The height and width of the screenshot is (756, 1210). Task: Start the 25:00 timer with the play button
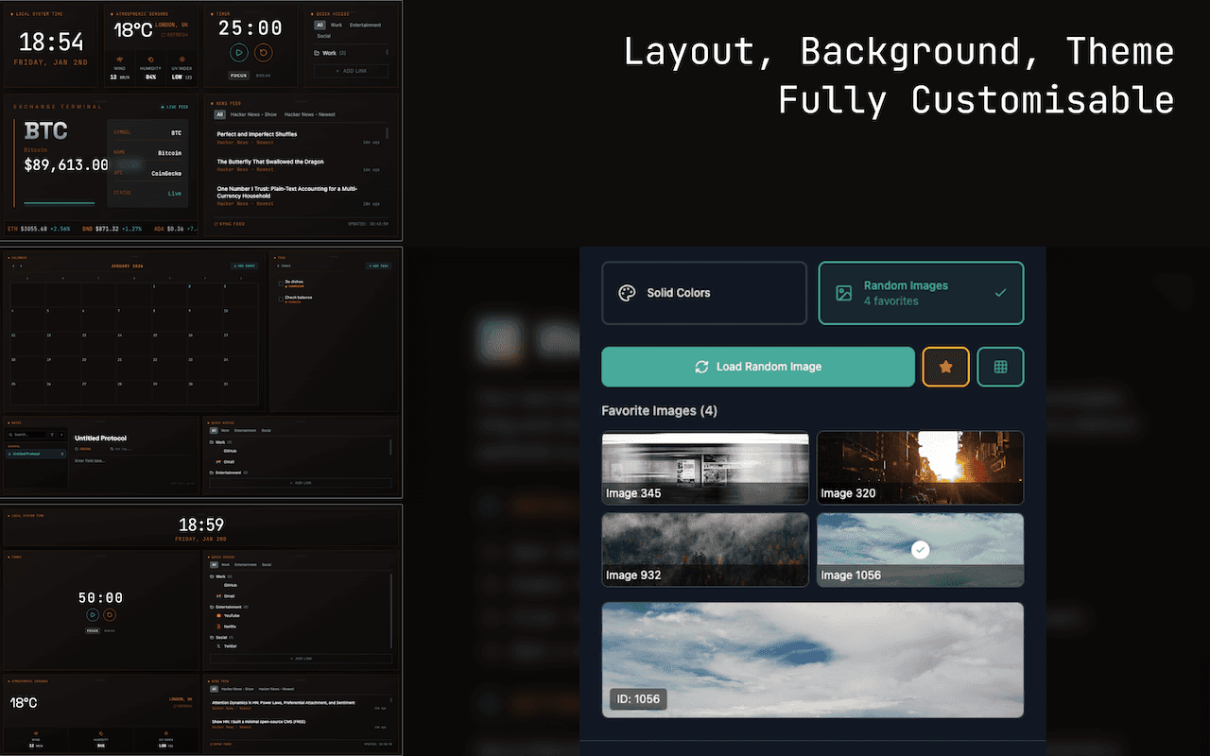pos(240,53)
